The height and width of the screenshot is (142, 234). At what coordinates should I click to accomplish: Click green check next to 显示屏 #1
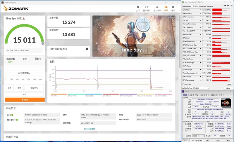click(x=17, y=120)
